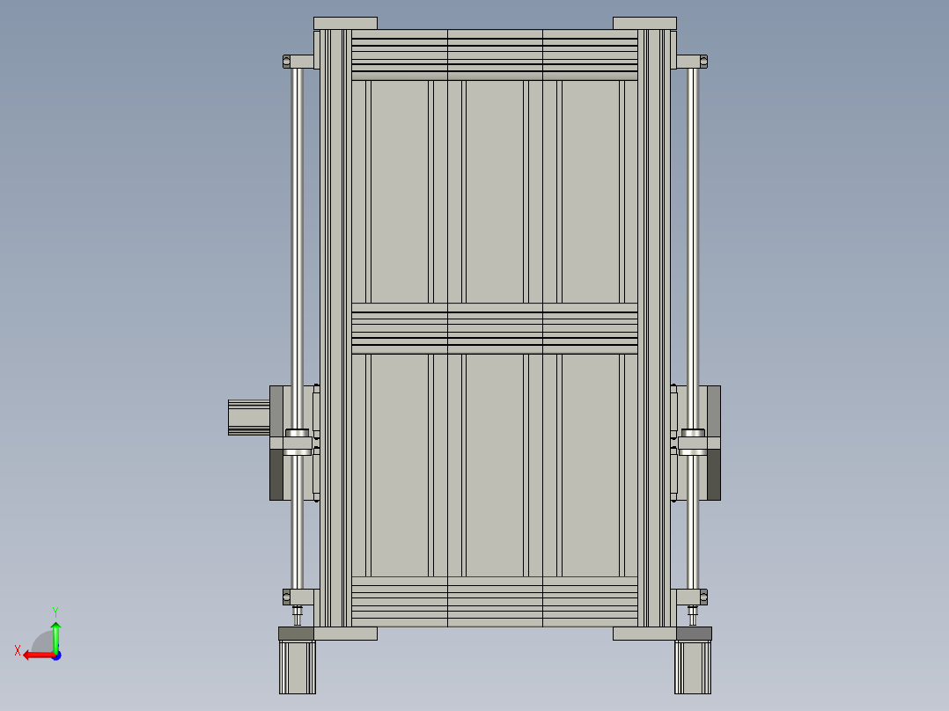
Task: Select the top-left cap plate of the frame
Action: coord(345,23)
